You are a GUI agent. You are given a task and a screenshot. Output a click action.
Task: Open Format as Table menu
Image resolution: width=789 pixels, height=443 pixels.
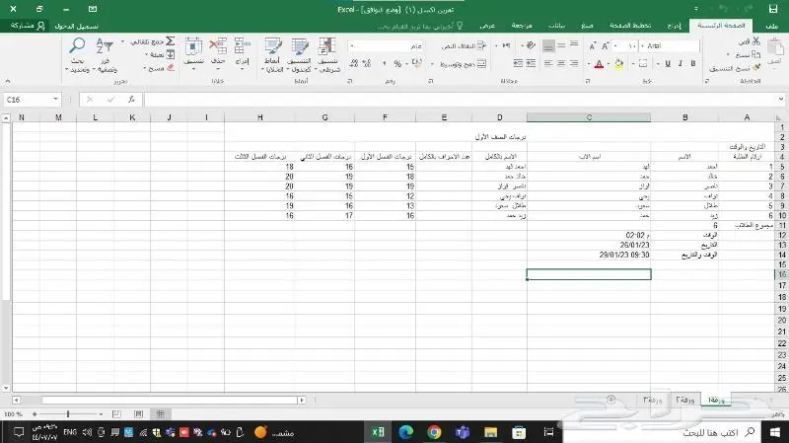pyautogui.click(x=300, y=55)
